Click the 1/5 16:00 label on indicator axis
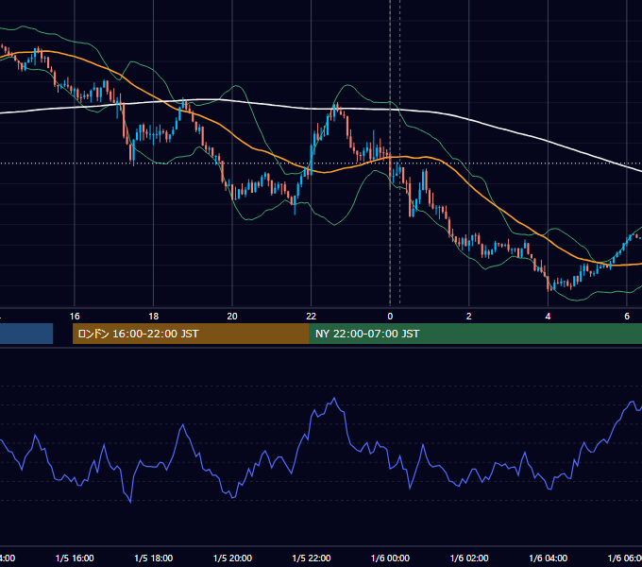This screenshot has height=567, width=642. 75,558
